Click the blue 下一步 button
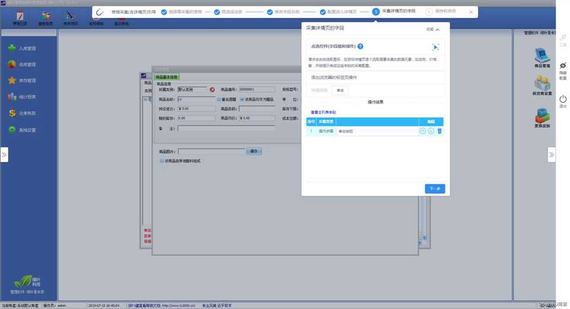The width and height of the screenshot is (570, 309). click(x=435, y=188)
